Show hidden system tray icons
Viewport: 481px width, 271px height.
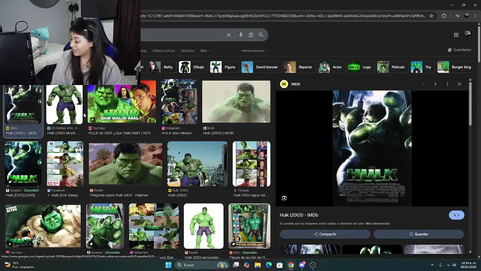pos(432,265)
